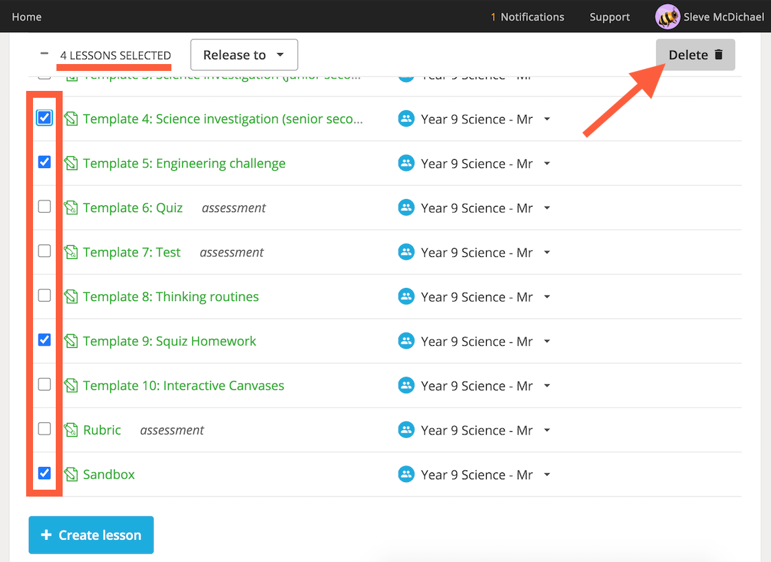Expand class dropdown arrow for Template 5

click(x=547, y=163)
